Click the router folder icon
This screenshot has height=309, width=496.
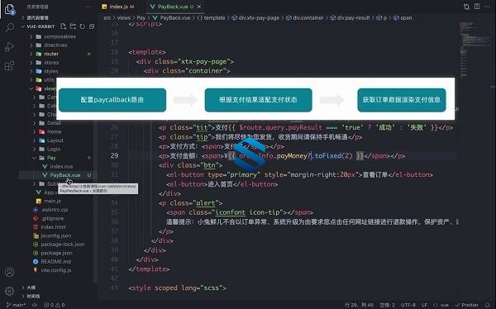[39, 54]
